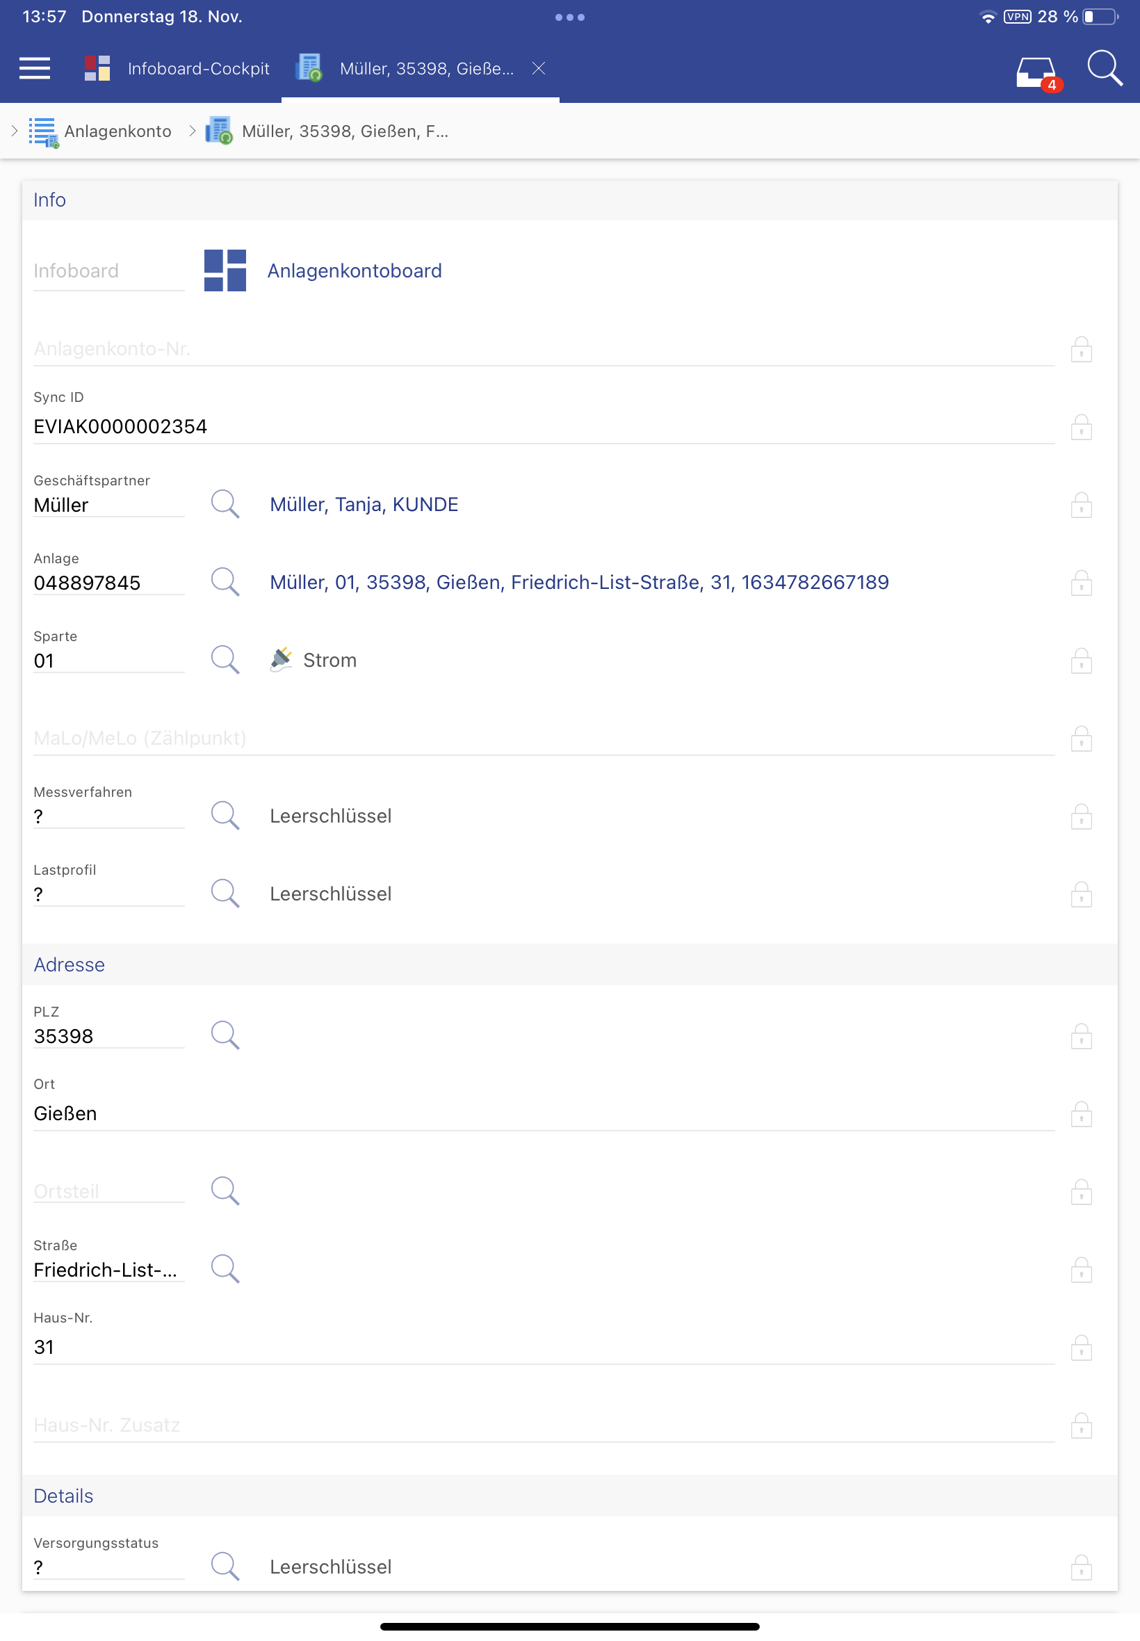Click the MaLo/MeLo (Zählpunkt) input field
The height and width of the screenshot is (1641, 1140).
point(543,738)
